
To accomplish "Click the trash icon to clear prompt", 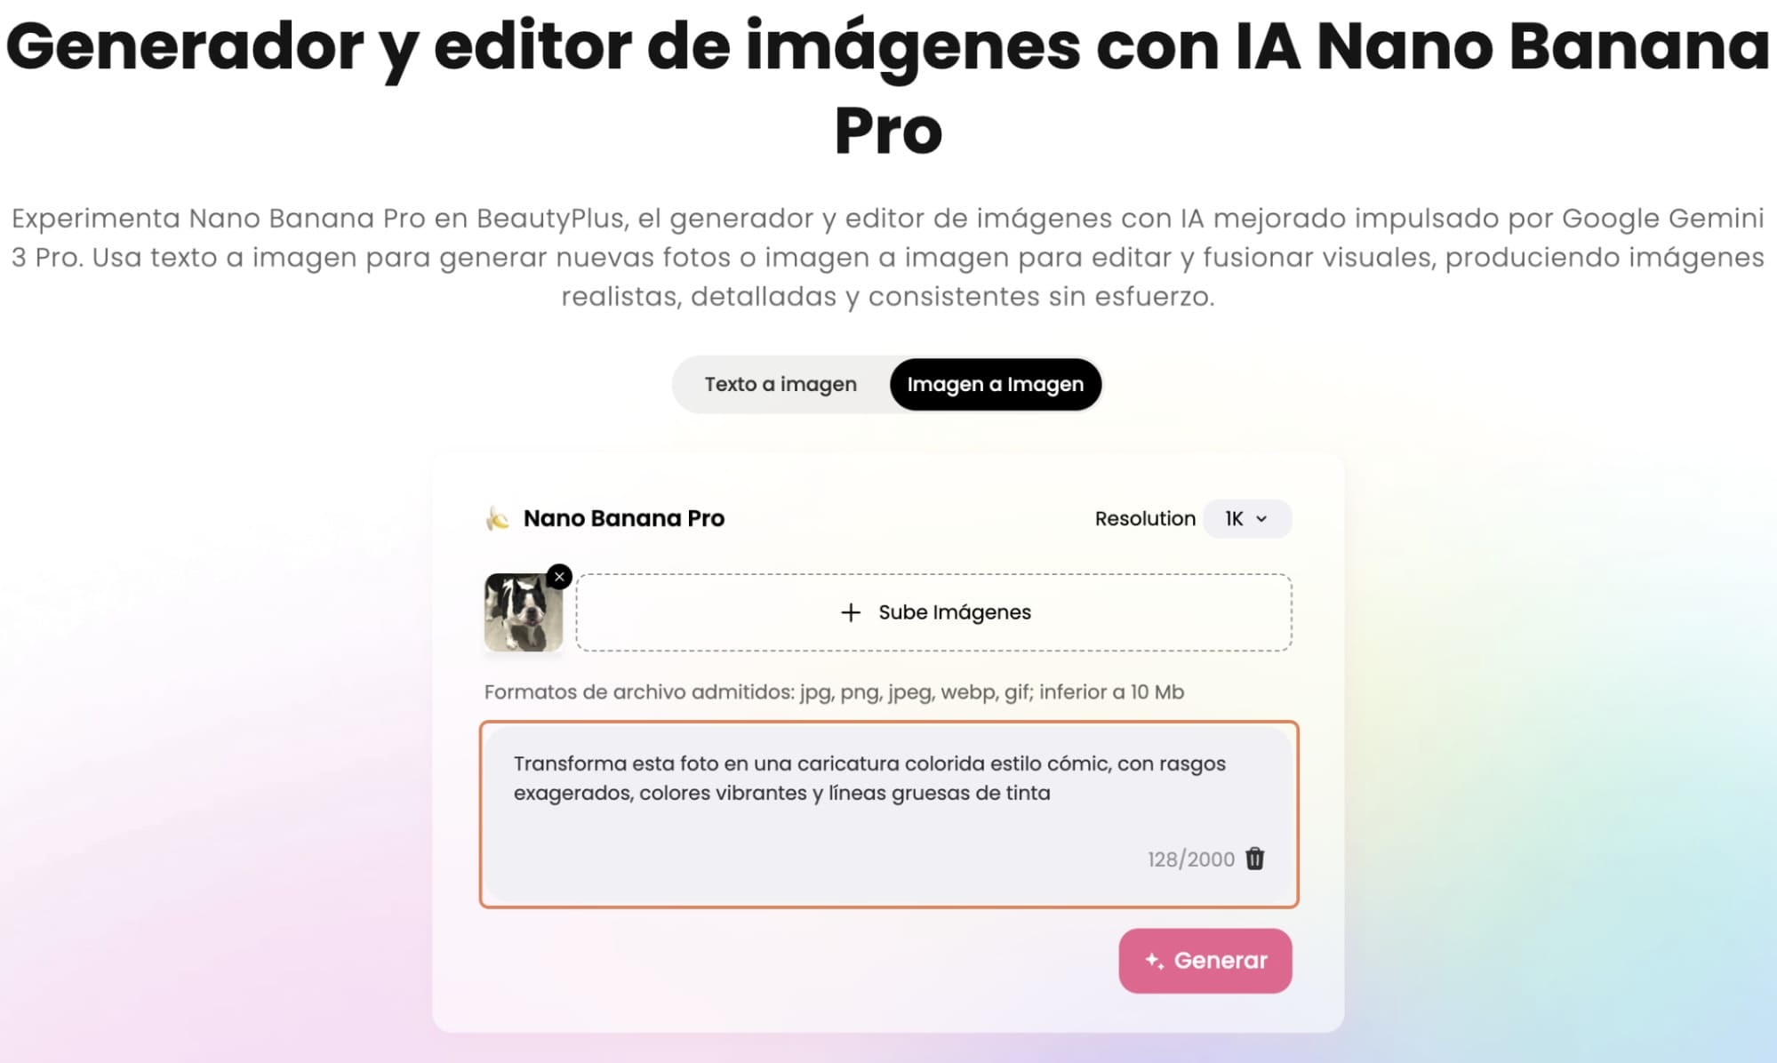I will [1254, 859].
